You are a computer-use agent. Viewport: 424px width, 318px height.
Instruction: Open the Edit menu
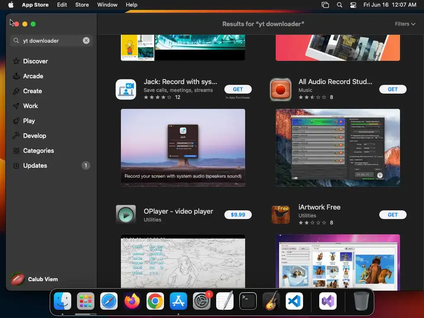62,5
